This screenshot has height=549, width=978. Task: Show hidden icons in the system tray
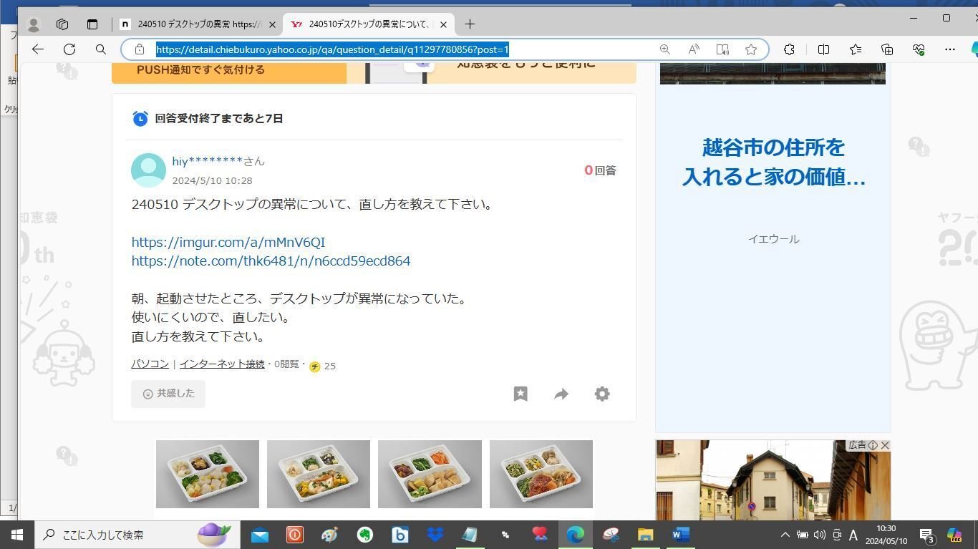click(x=785, y=534)
